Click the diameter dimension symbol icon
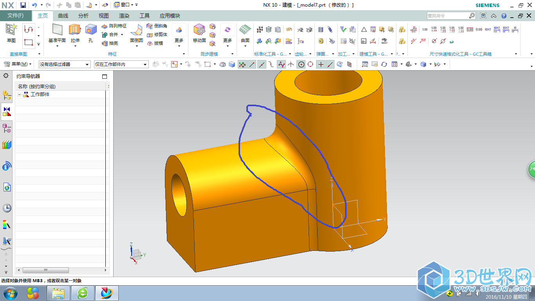The width and height of the screenshot is (535, 301). point(434,41)
